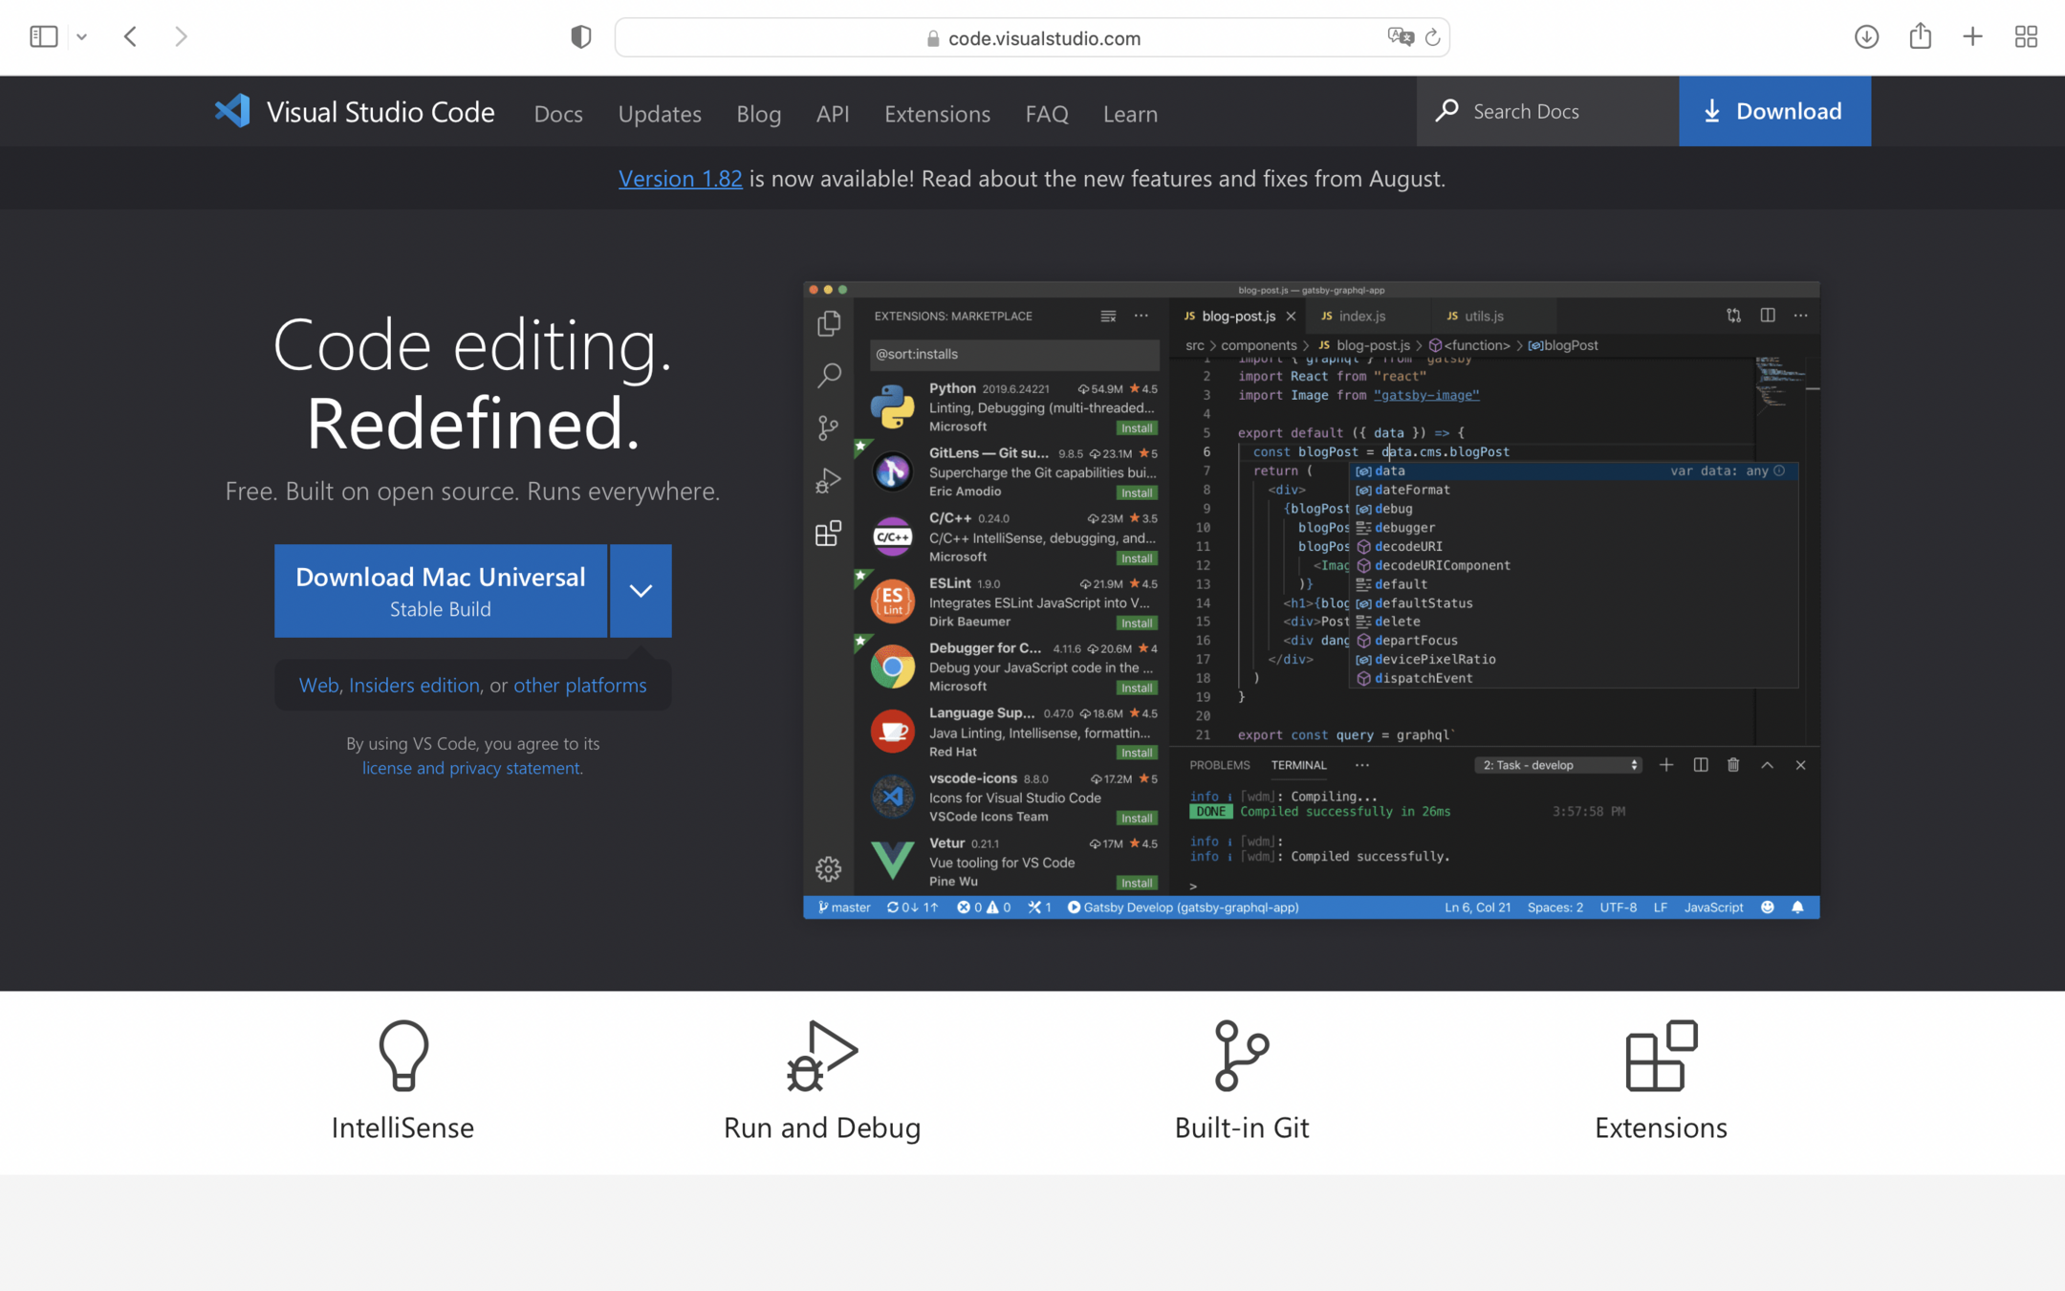
Task: Open Safari downloads icon
Action: click(x=1866, y=37)
